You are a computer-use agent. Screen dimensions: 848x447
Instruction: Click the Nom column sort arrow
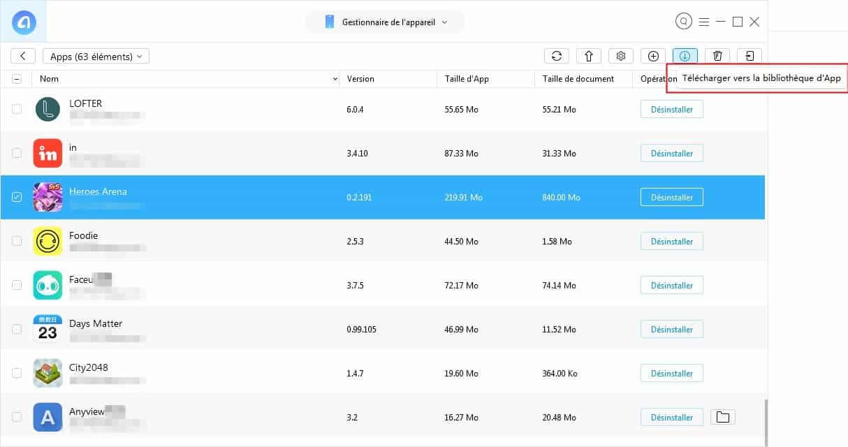[335, 79]
